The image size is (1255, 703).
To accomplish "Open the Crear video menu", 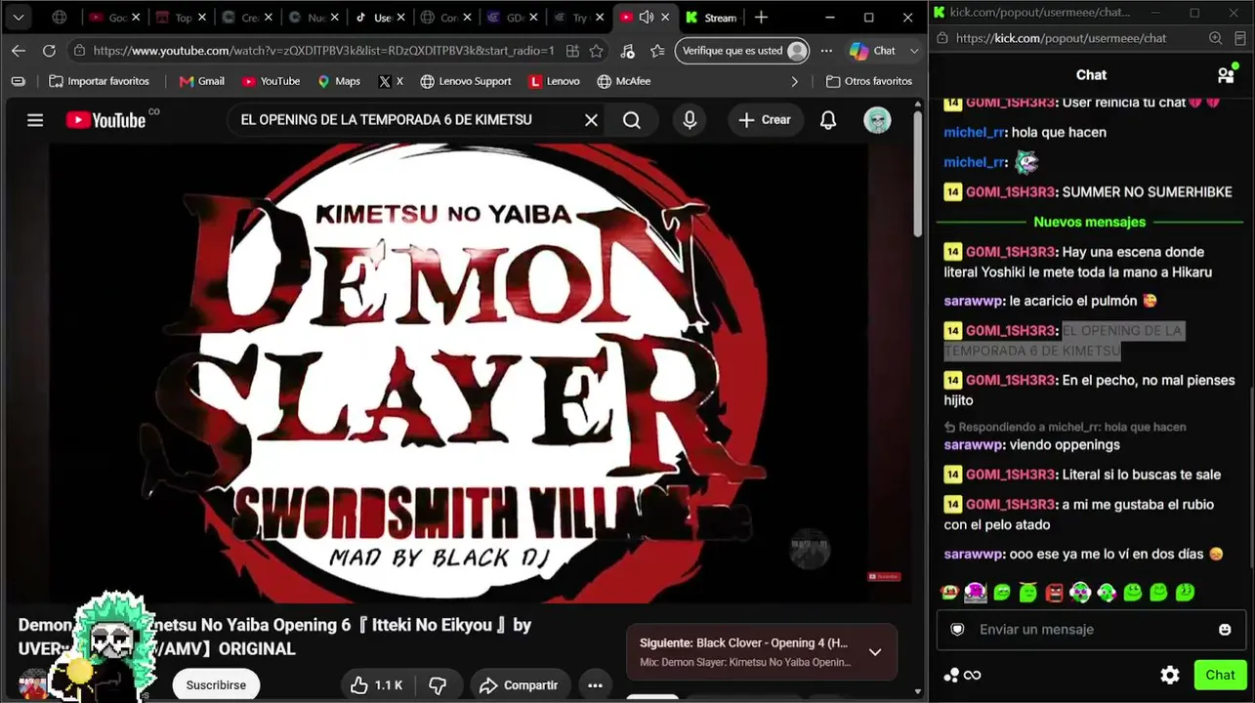I will 765,120.
